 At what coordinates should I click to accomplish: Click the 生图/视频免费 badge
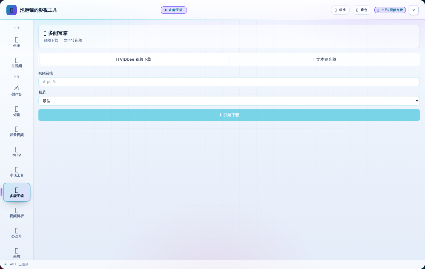click(x=390, y=10)
